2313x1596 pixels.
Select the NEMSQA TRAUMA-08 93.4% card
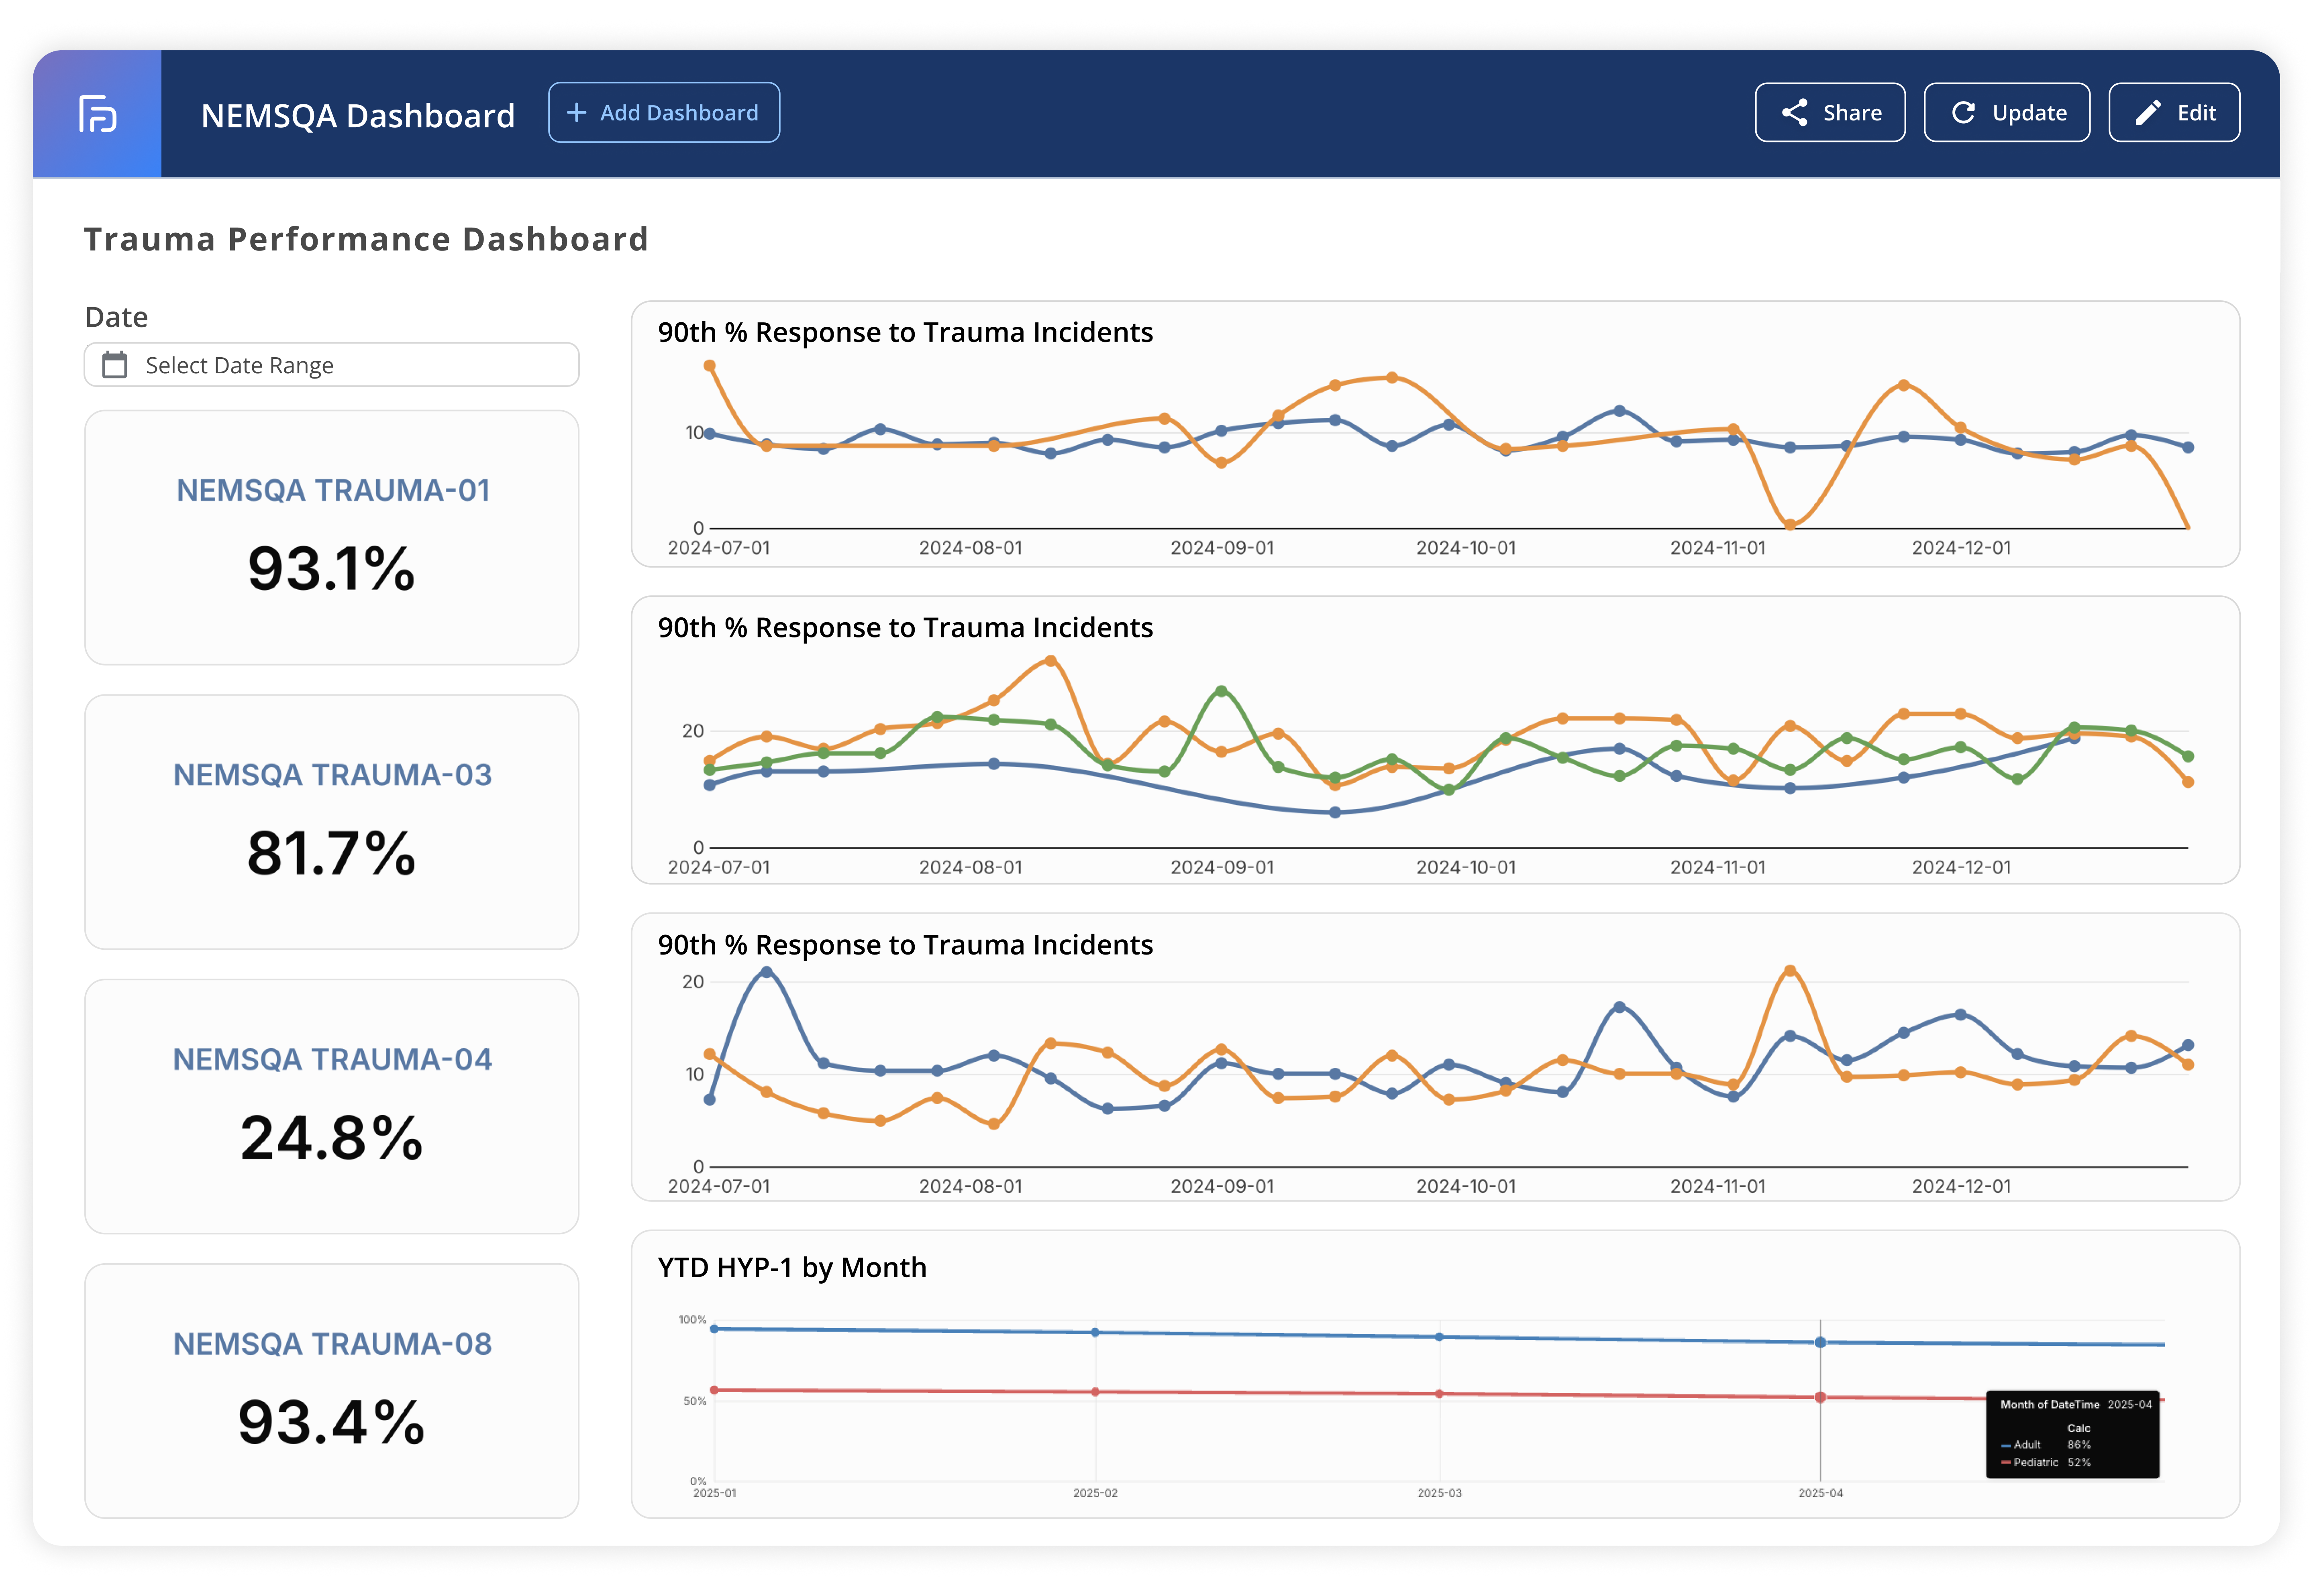point(331,1390)
